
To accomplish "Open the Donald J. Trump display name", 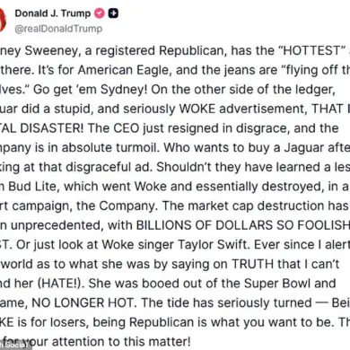I will (x=53, y=13).
